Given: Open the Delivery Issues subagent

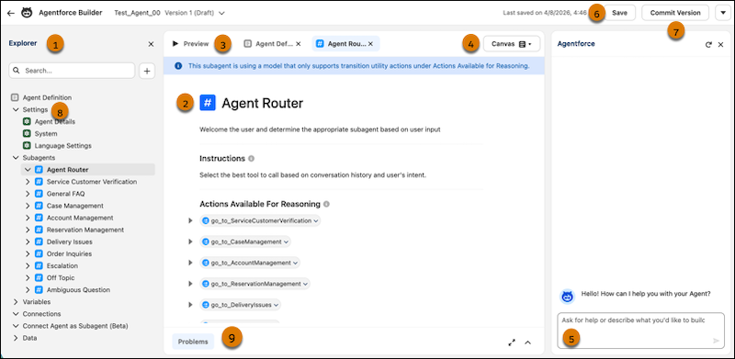Looking at the screenshot, I should (x=70, y=241).
